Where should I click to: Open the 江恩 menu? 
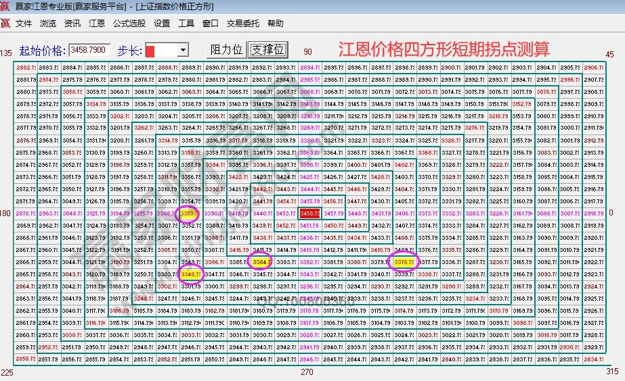point(97,23)
